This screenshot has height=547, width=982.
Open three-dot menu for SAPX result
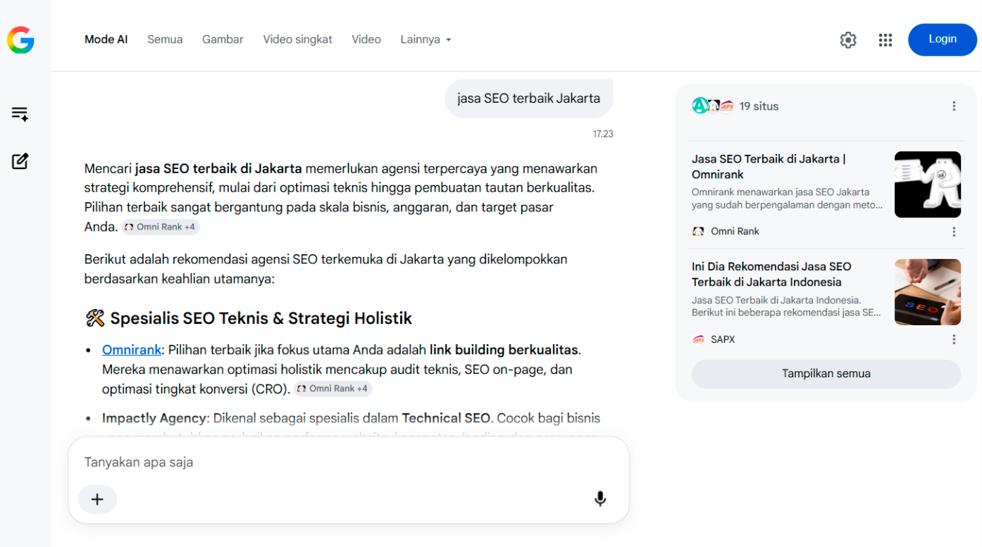(x=954, y=339)
